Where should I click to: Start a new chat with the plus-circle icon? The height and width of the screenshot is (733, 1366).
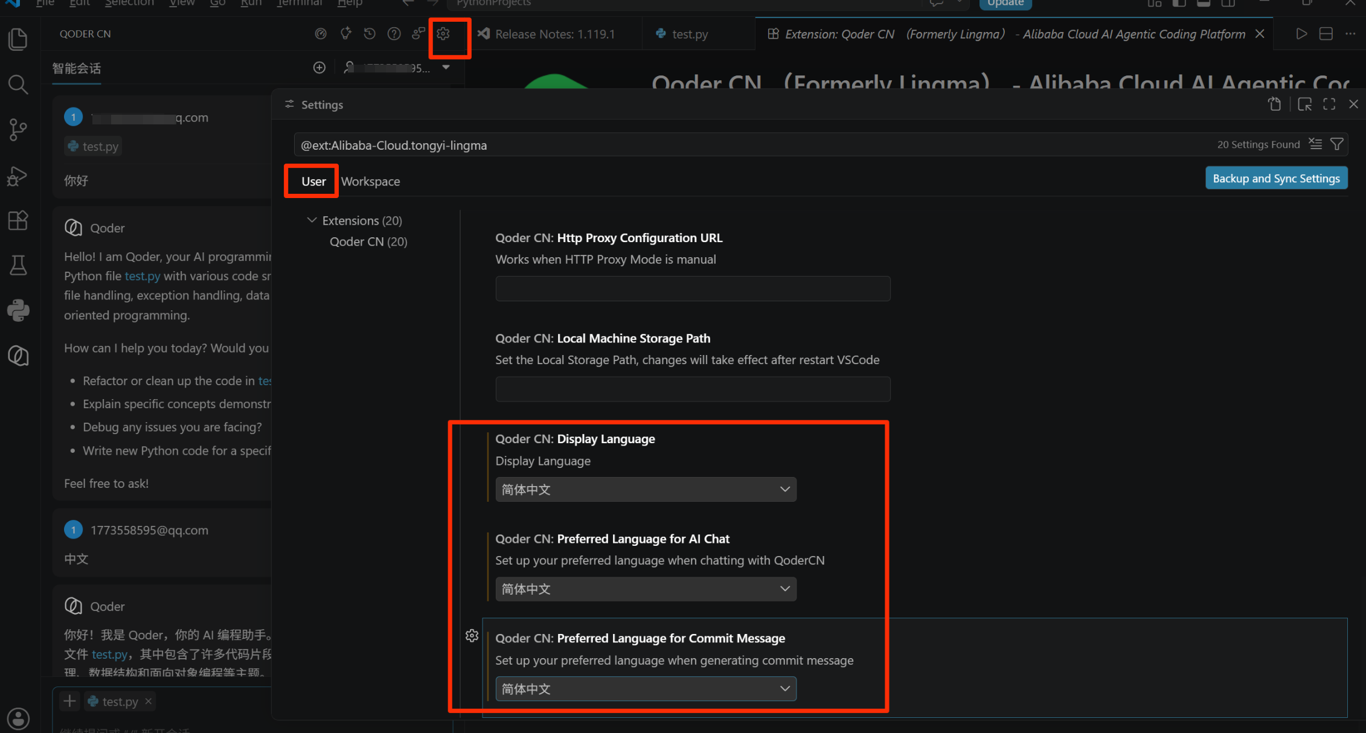pos(319,68)
